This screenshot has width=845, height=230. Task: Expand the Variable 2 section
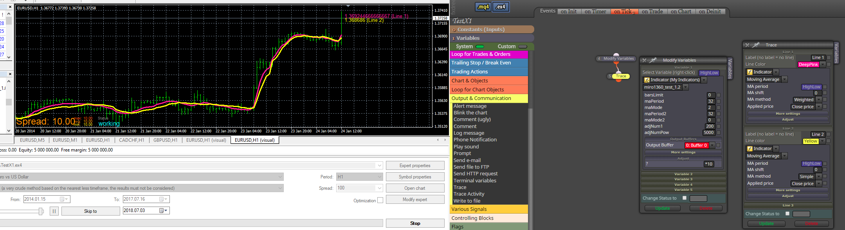[683, 174]
